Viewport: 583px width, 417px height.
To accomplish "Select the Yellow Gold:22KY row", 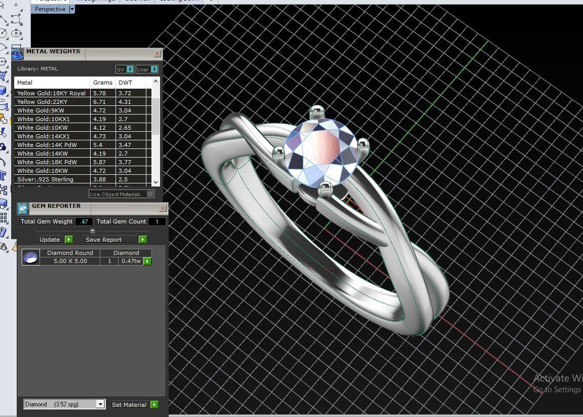I will 83,101.
